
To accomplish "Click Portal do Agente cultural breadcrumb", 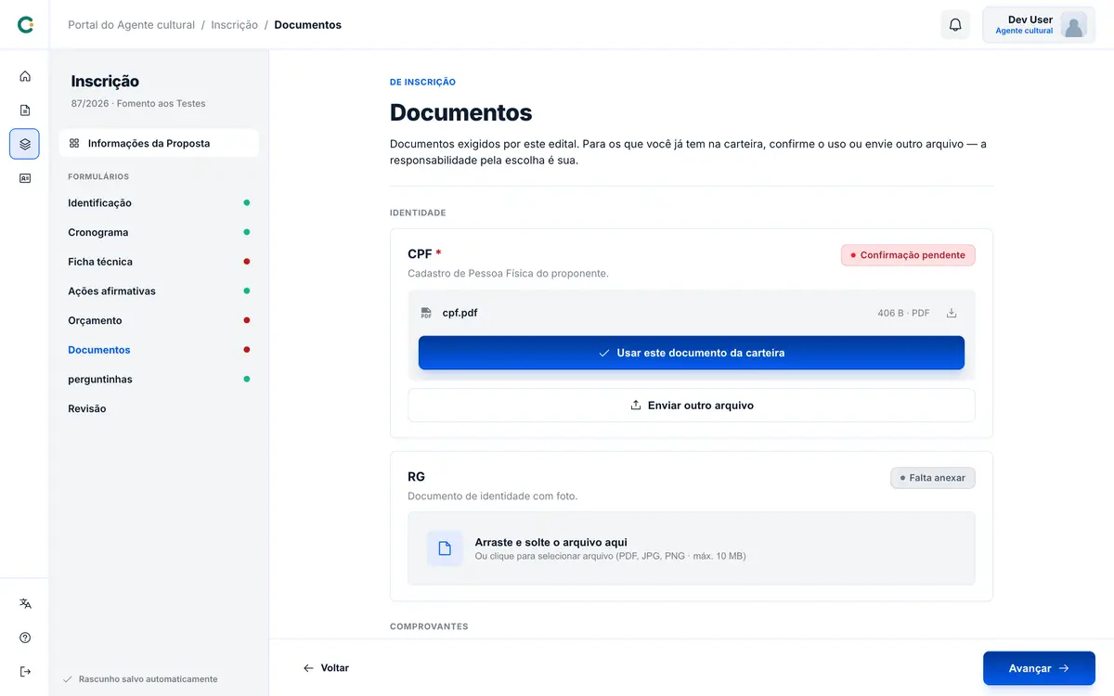I will (x=131, y=25).
